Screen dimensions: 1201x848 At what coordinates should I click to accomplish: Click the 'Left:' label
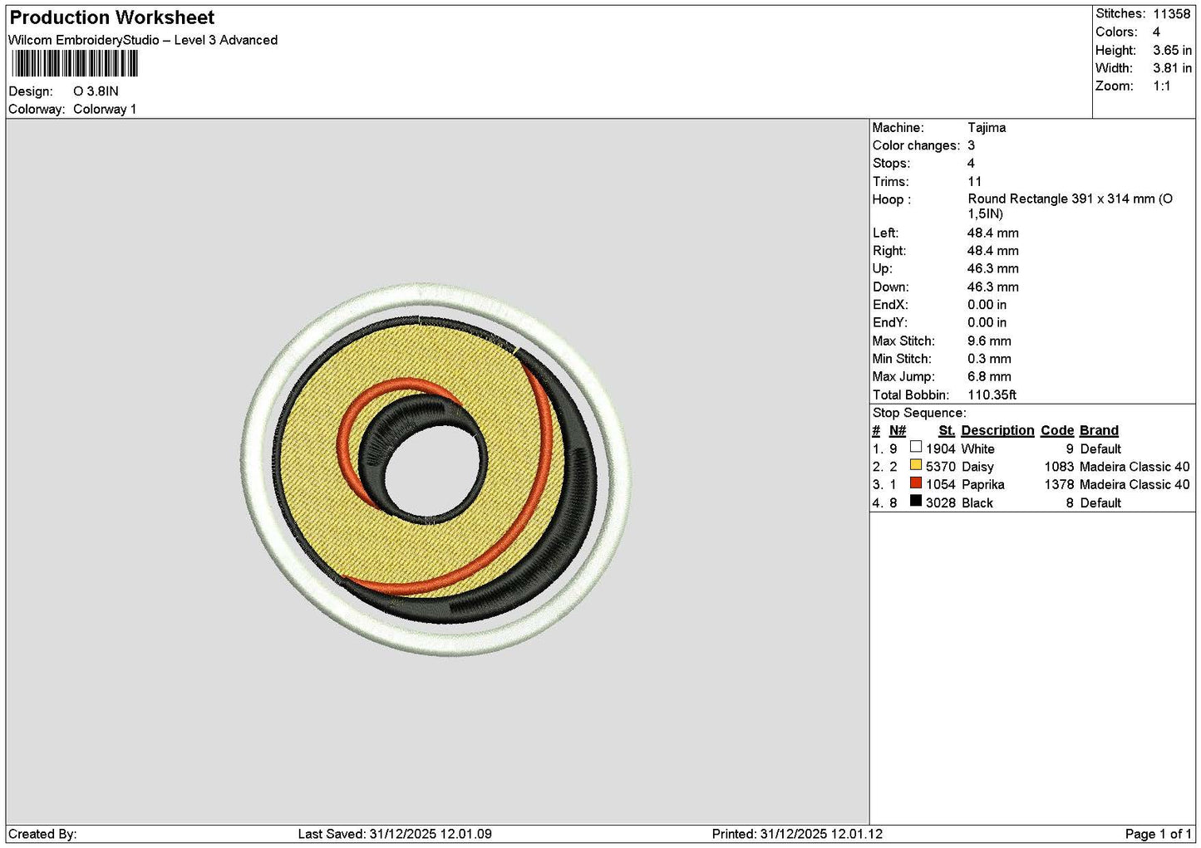tap(885, 233)
